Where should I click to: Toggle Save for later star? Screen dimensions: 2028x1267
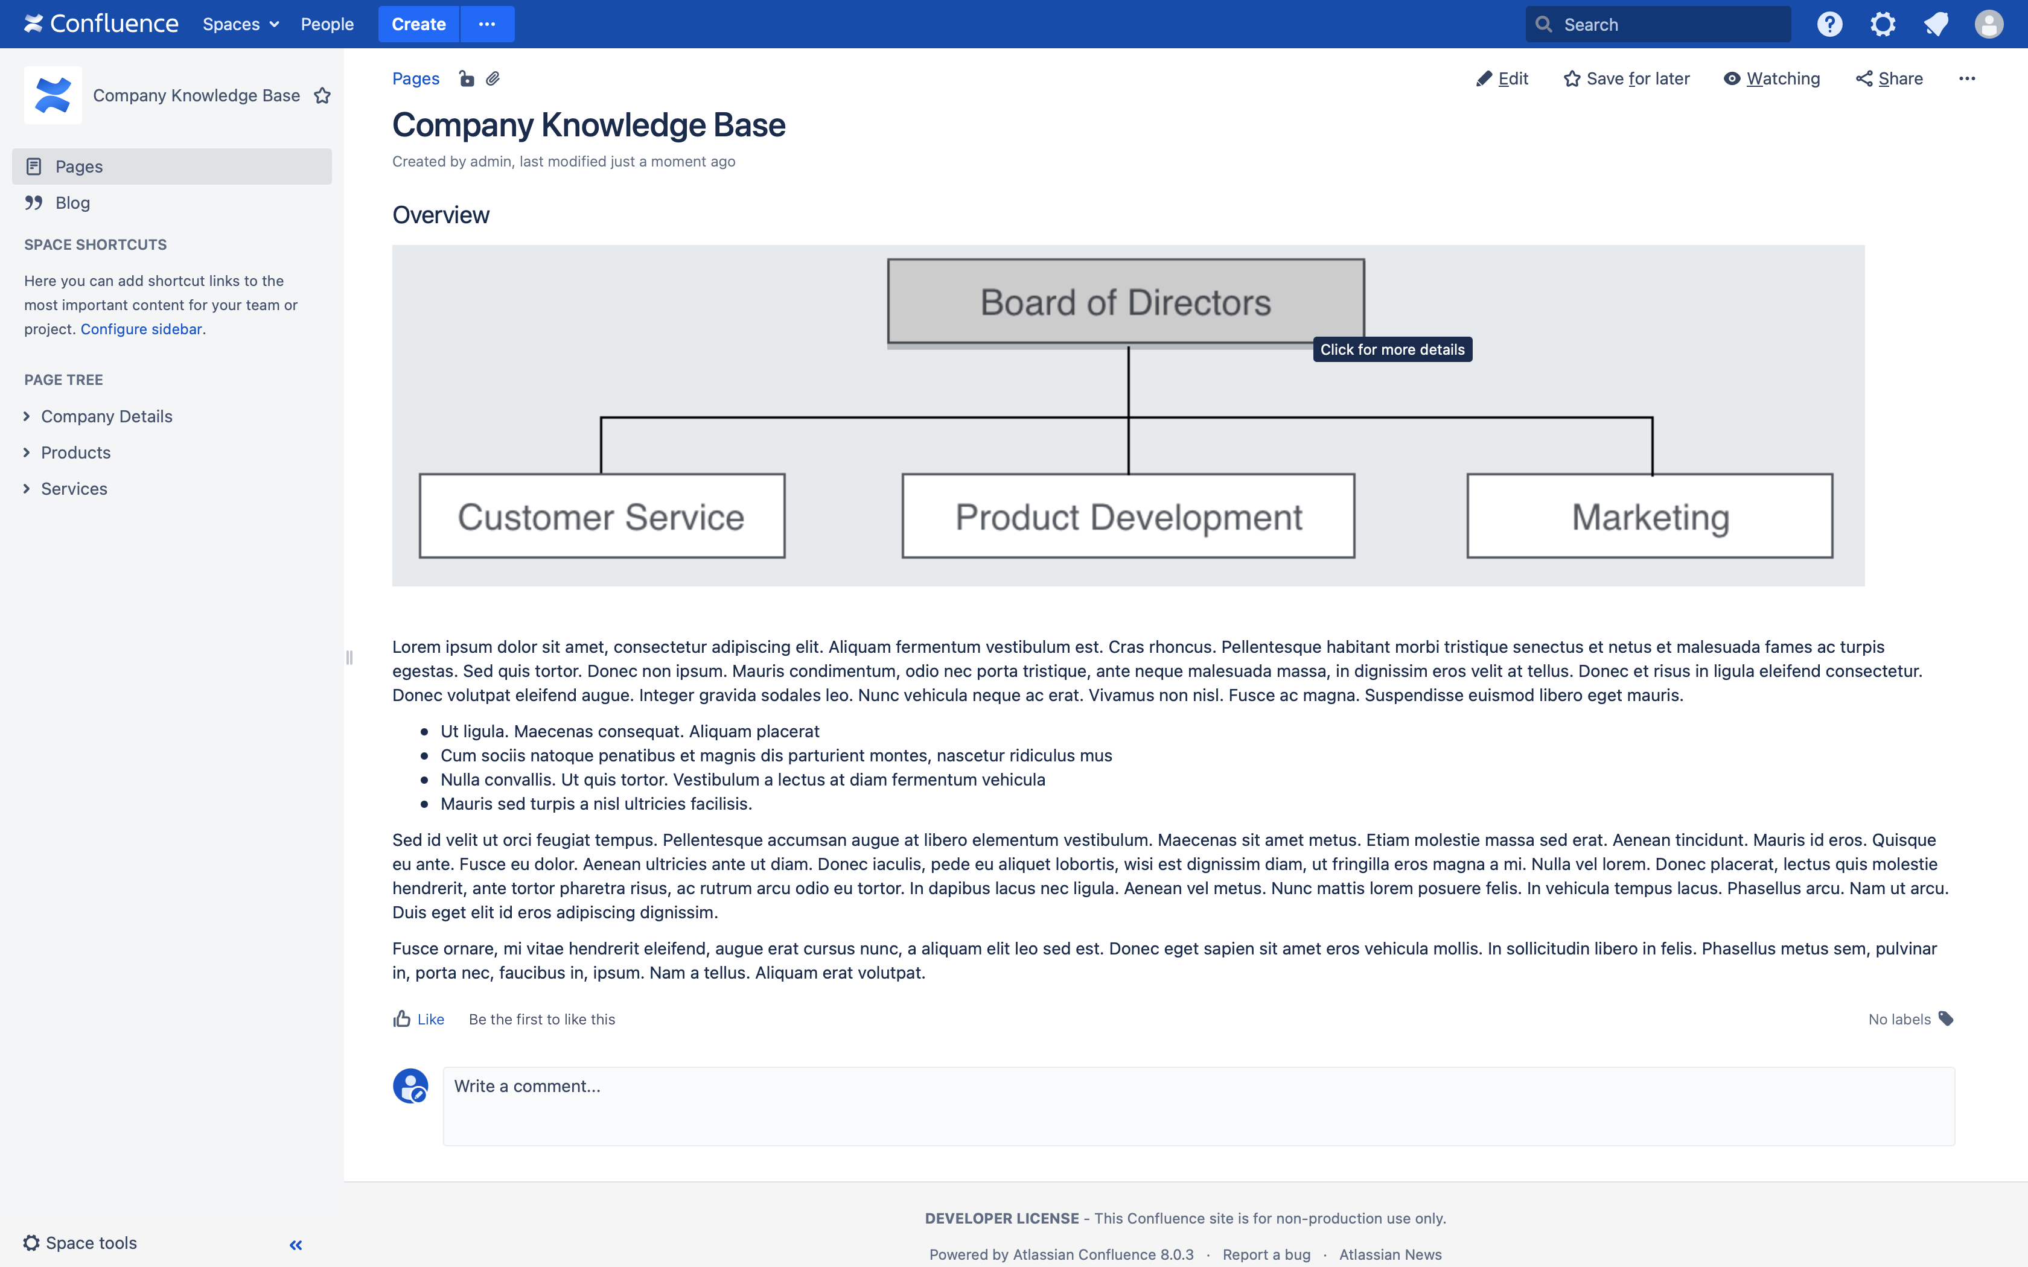1626,79
